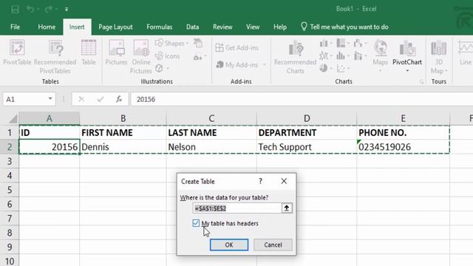Select row 5 header
The height and width of the screenshot is (266, 473).
pyautogui.click(x=10, y=190)
